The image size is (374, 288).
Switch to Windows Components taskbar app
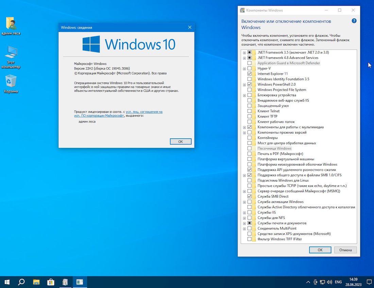pyautogui.click(x=65, y=282)
